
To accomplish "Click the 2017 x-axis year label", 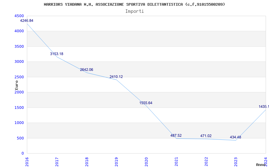I will tap(57, 162).
